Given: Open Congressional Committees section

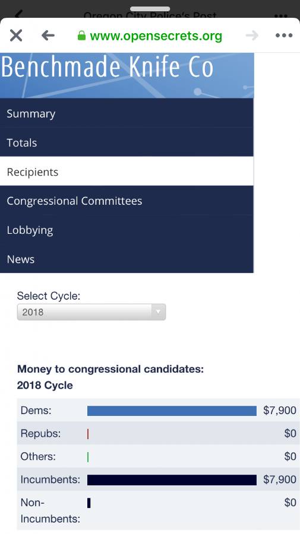Looking at the screenshot, I should coord(127,201).
